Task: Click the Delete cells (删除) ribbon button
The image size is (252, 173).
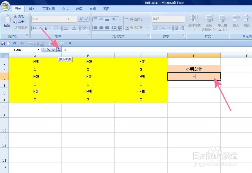Action: click(x=247, y=22)
